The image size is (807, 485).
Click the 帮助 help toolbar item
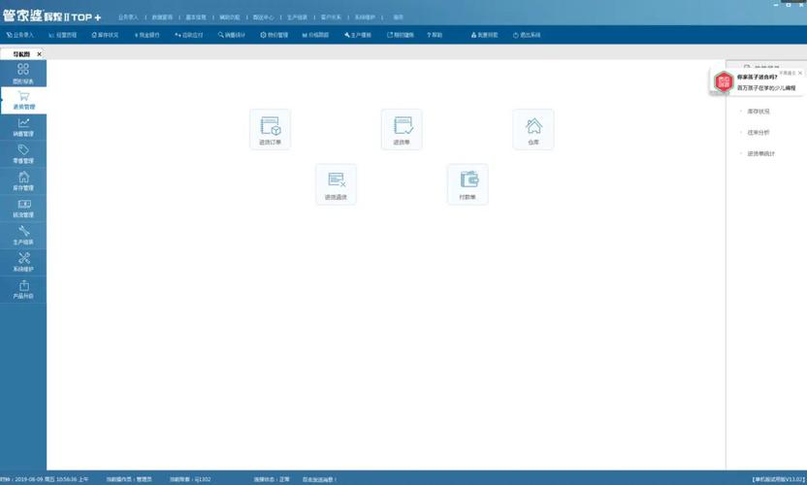coord(435,35)
